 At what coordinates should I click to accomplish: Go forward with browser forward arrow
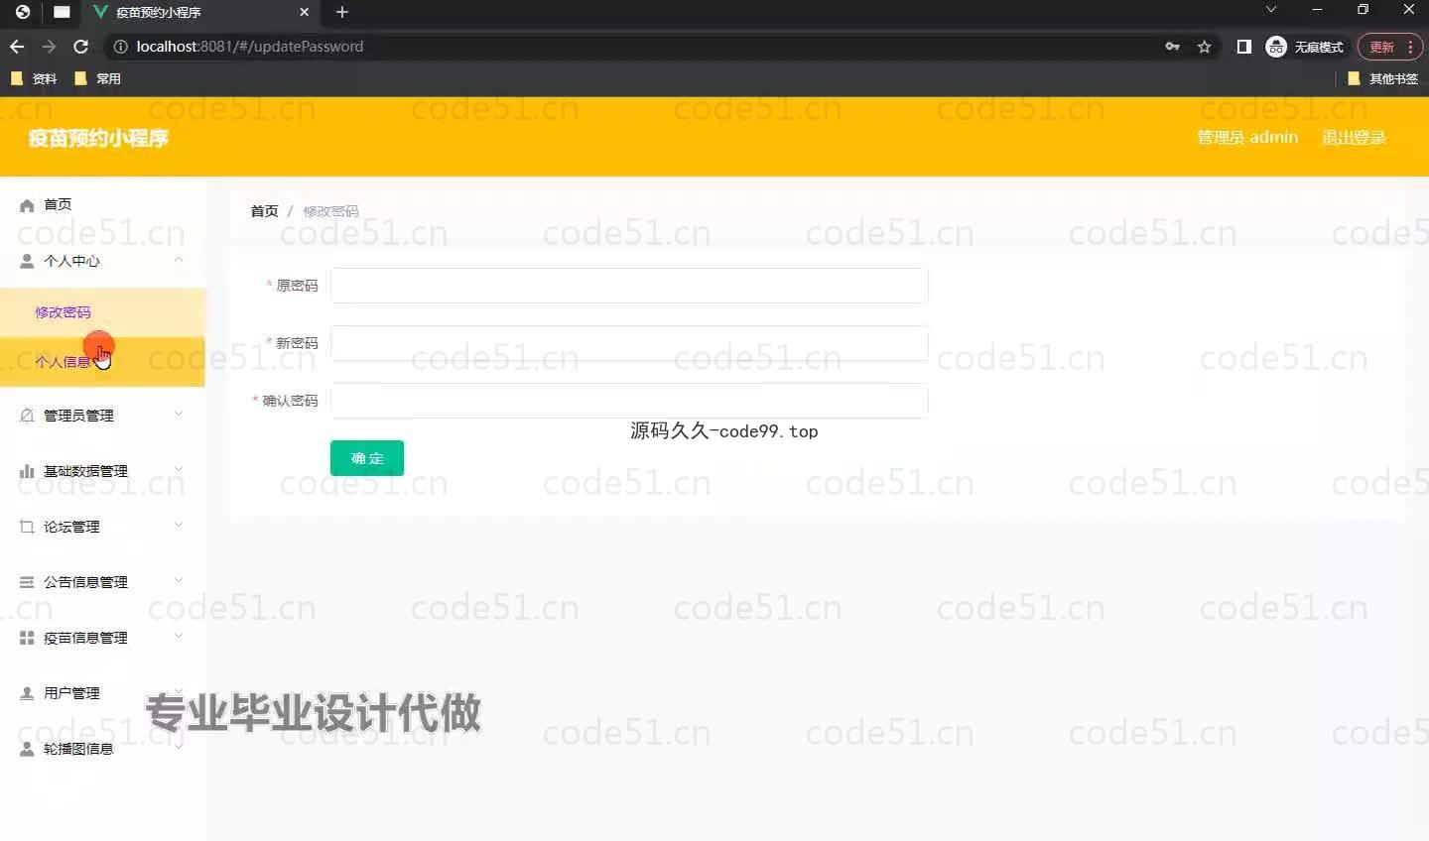[49, 47]
